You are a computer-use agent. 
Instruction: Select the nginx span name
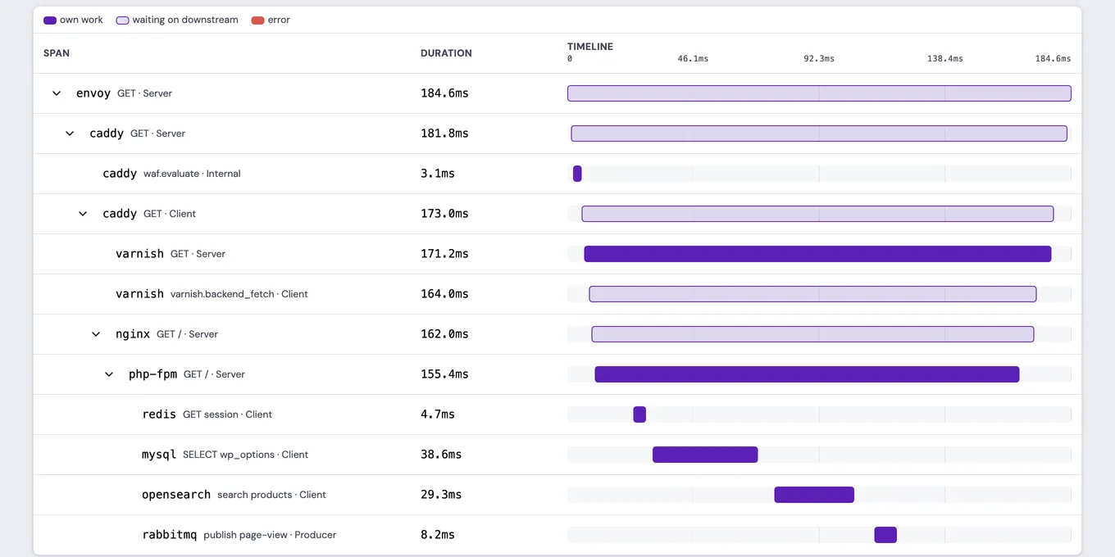(x=133, y=334)
